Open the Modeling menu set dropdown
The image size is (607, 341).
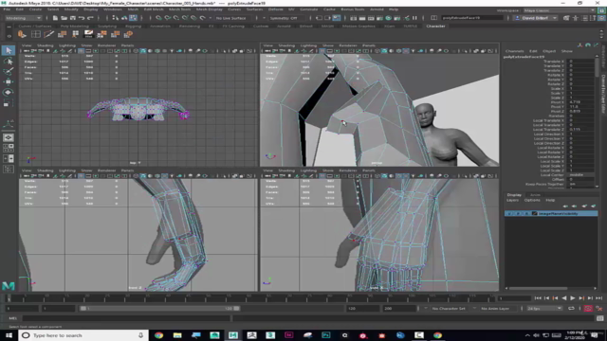pyautogui.click(x=23, y=18)
